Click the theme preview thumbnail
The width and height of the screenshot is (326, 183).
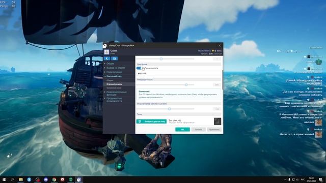[x=218, y=121]
